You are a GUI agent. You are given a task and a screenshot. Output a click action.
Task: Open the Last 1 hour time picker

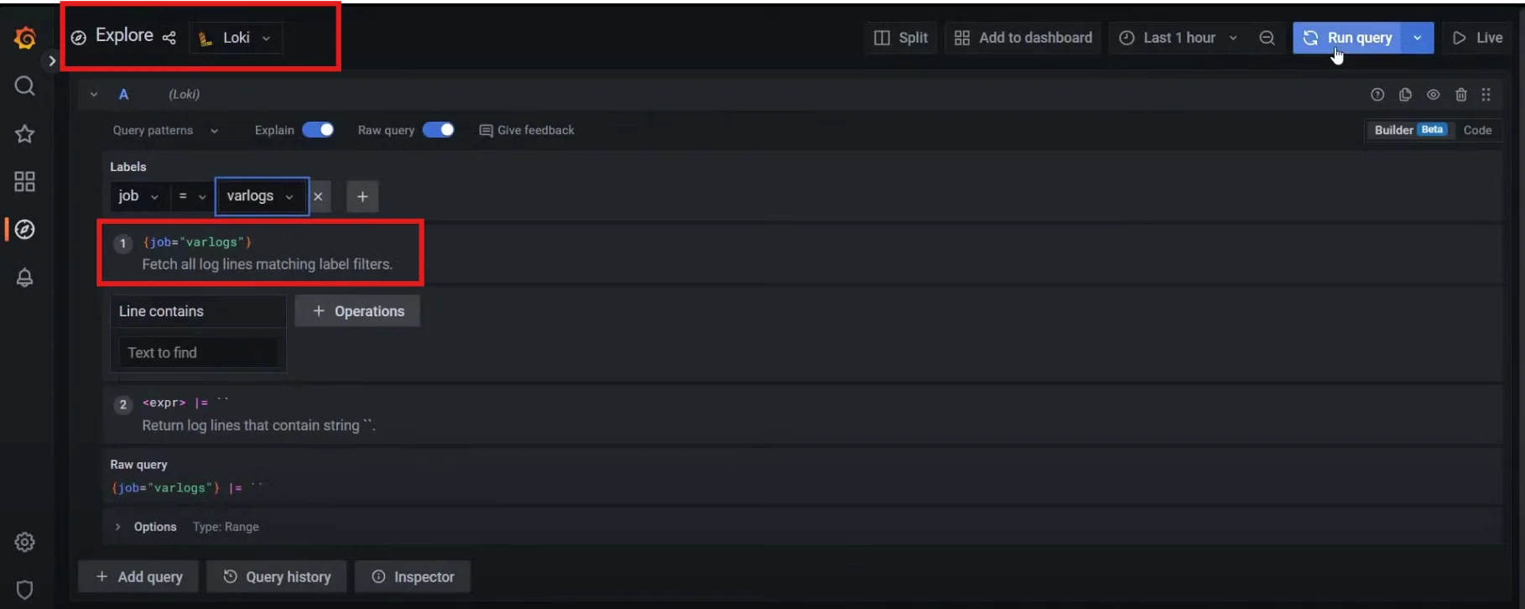(x=1179, y=38)
